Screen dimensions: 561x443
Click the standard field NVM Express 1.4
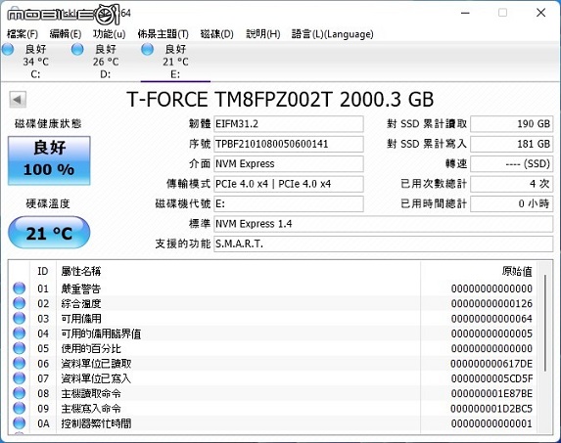(384, 224)
